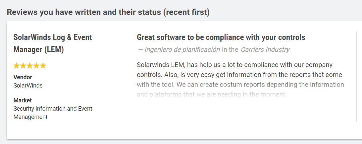Click the fifth (last) rating star

coord(43,66)
